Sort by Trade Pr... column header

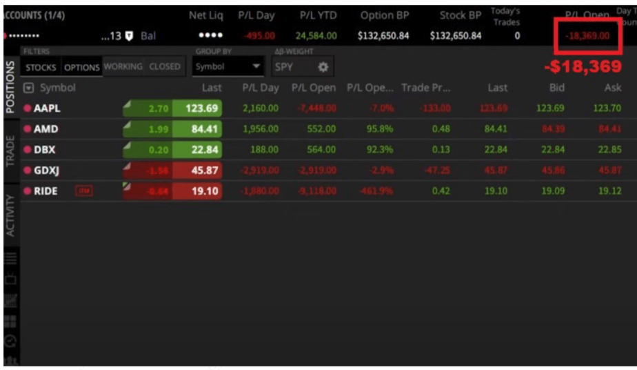(x=425, y=88)
